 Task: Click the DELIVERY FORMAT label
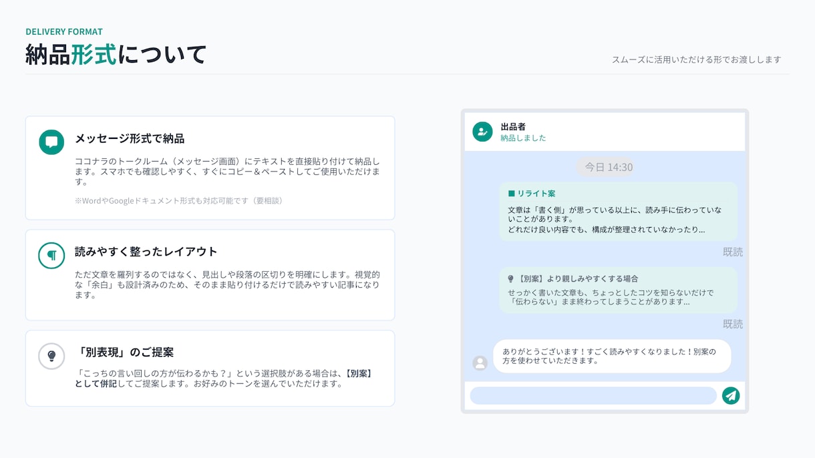tap(64, 31)
